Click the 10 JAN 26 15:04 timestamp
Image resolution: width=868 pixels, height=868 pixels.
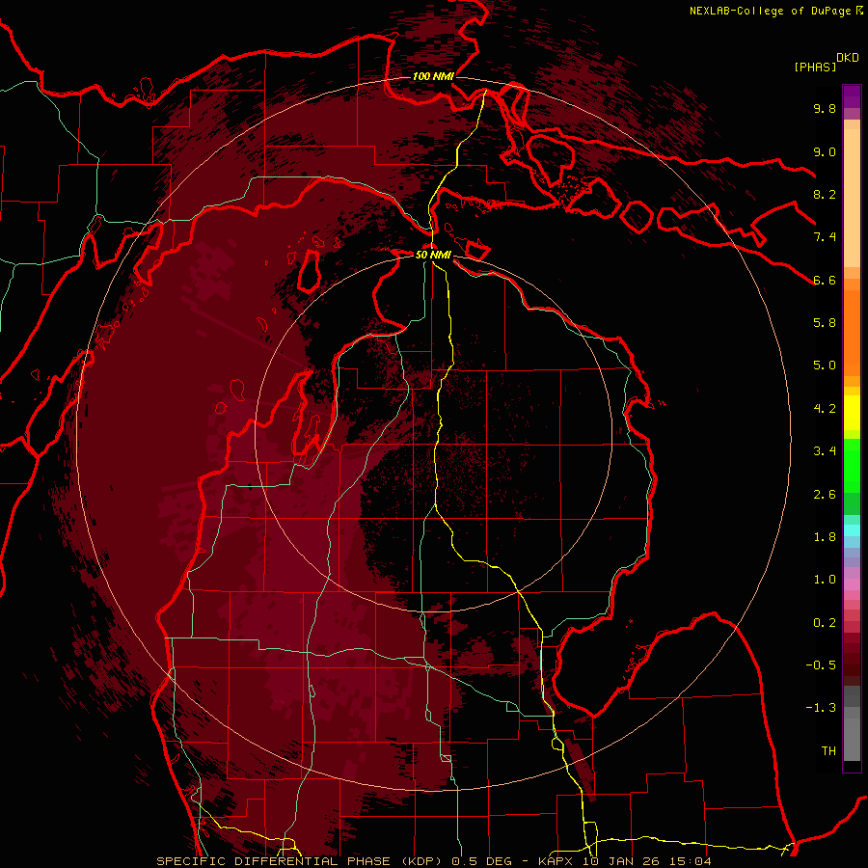pos(646,861)
